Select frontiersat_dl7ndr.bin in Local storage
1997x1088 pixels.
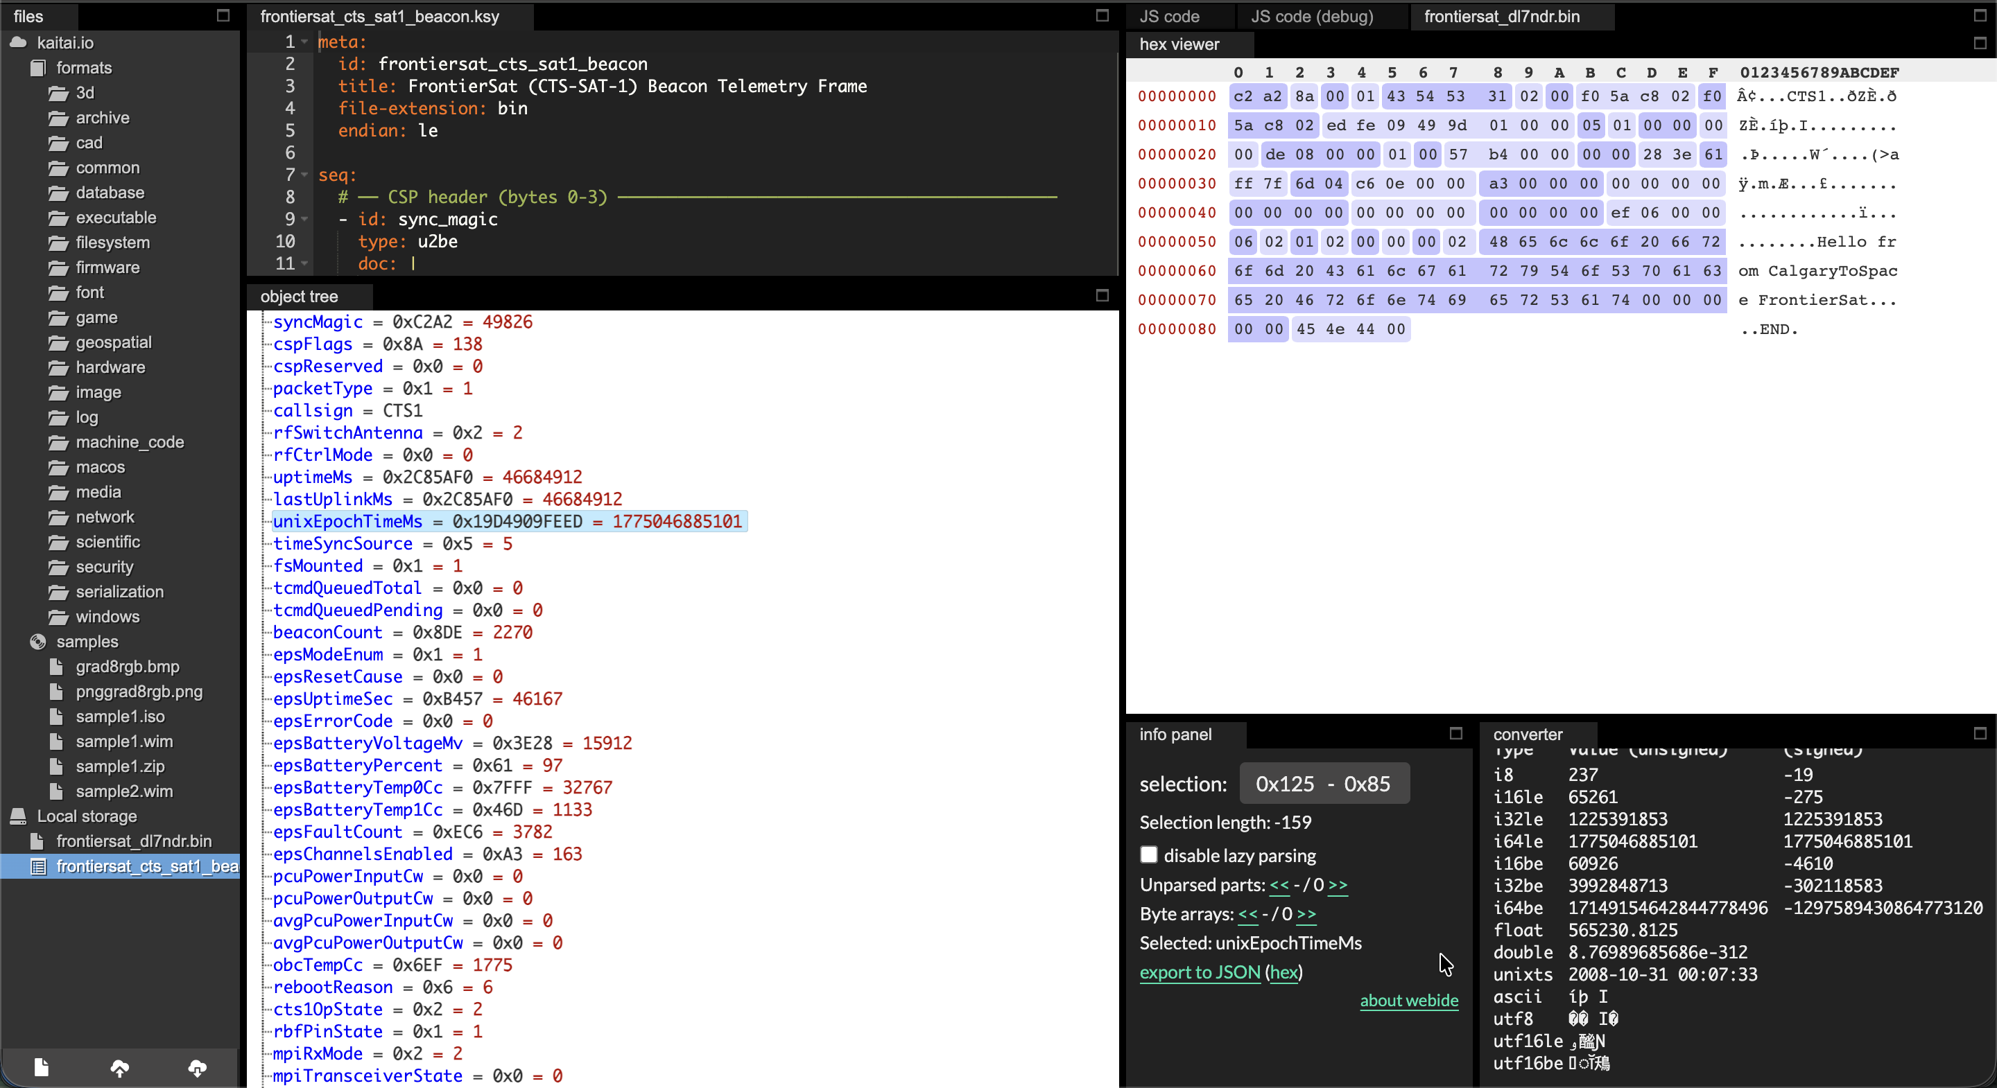coord(133,841)
